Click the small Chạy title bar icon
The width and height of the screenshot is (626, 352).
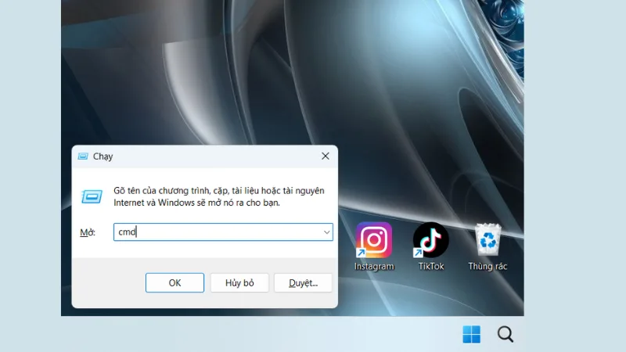click(83, 156)
